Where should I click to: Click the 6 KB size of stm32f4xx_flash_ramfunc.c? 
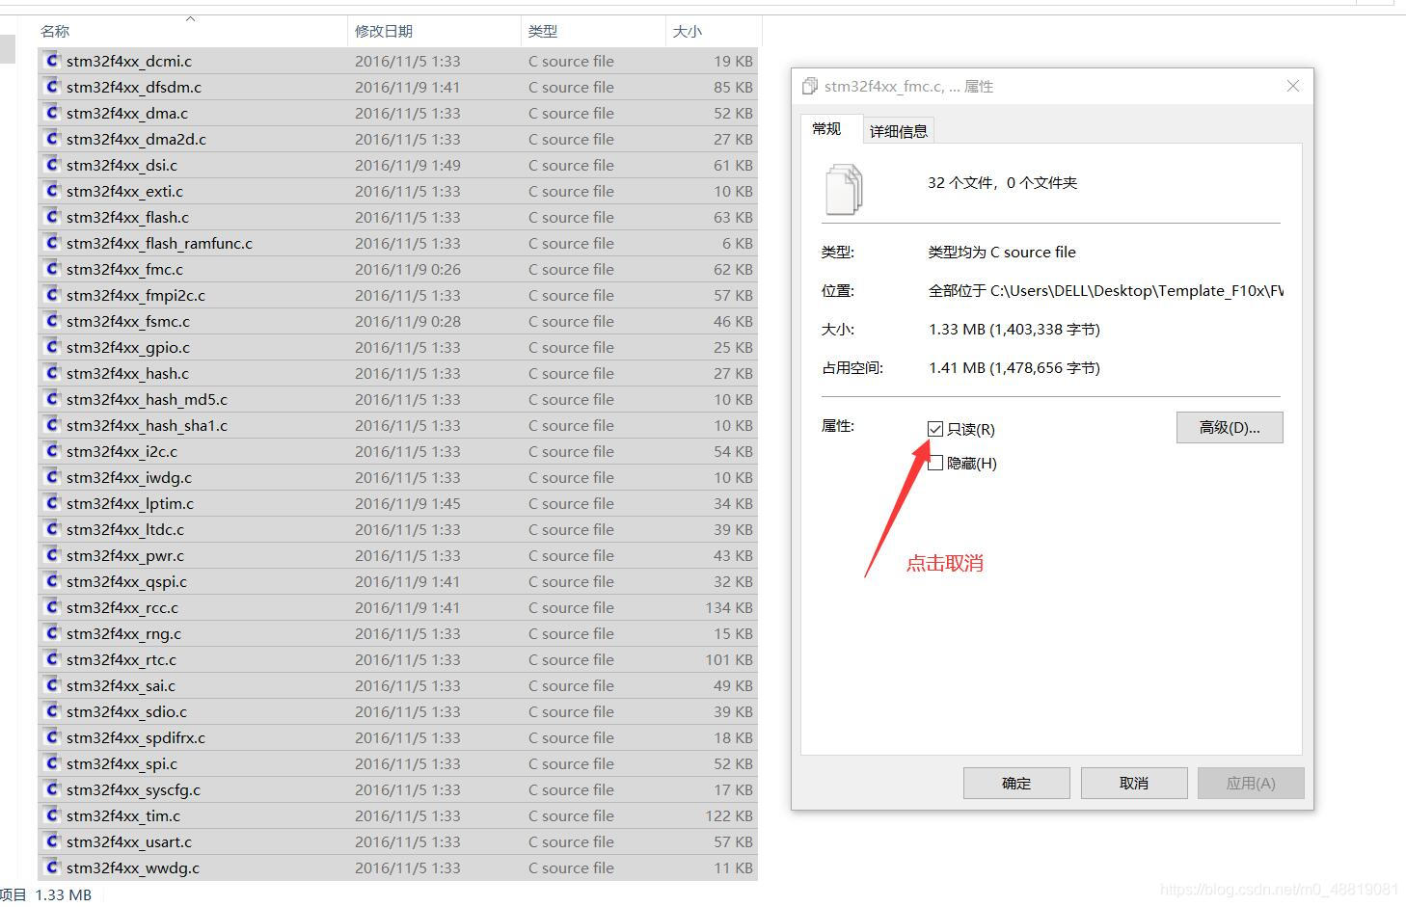738,243
